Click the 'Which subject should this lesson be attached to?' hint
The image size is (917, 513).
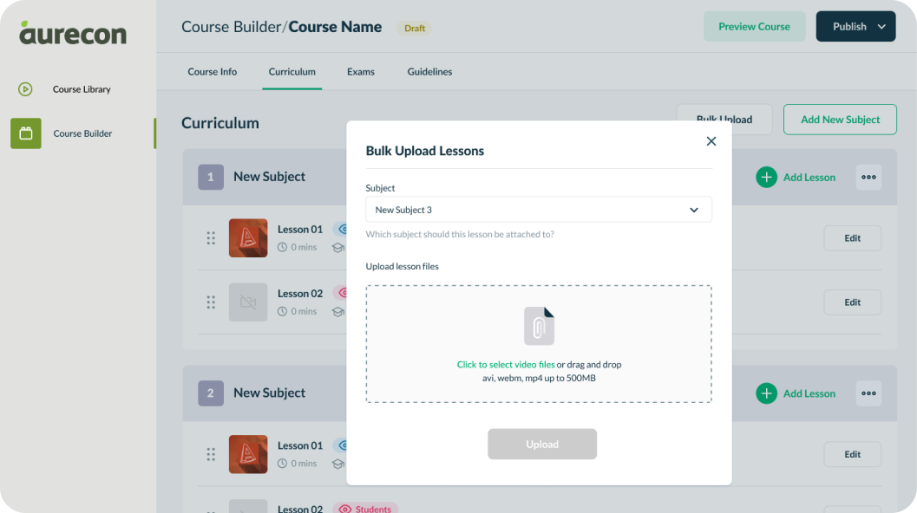click(x=460, y=234)
